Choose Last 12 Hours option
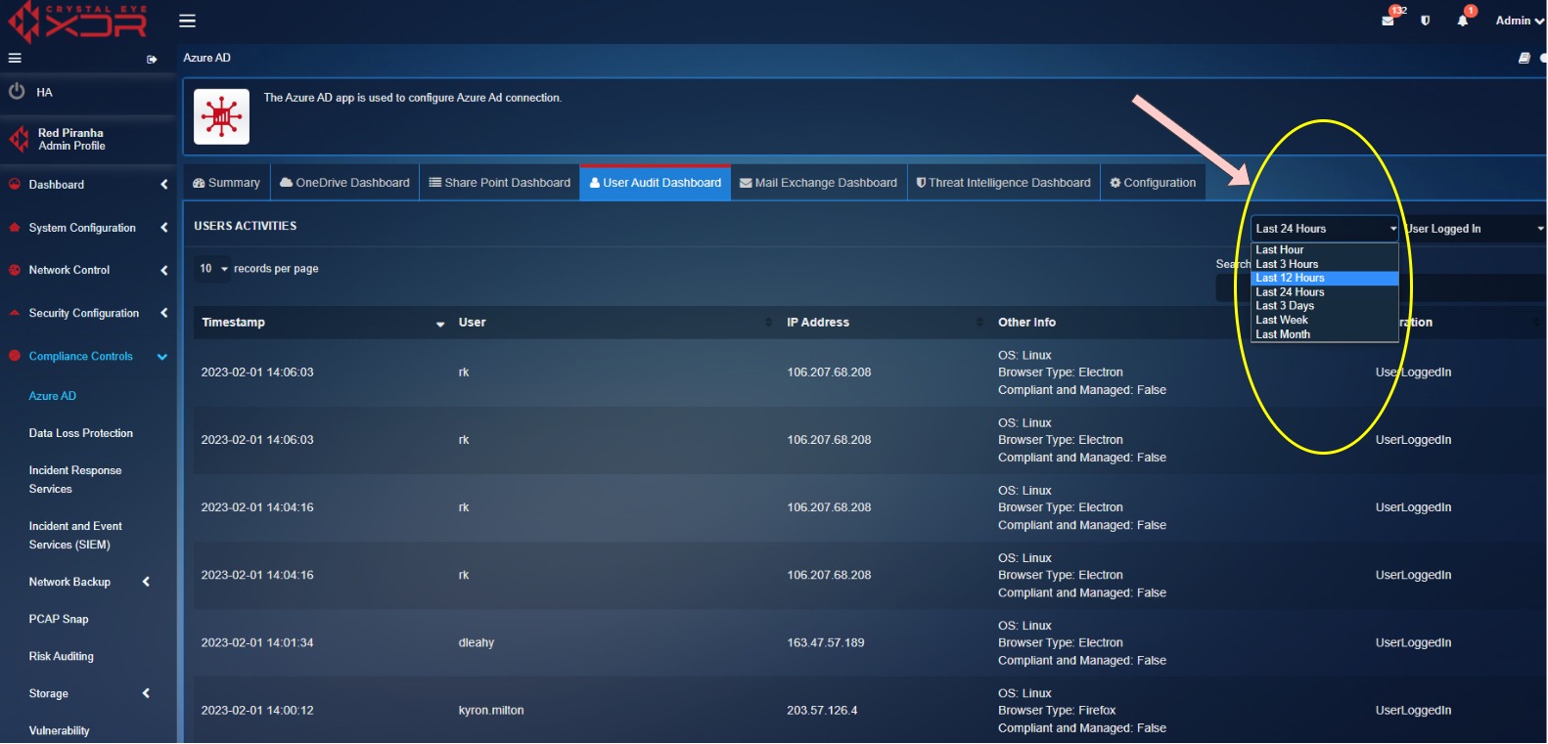This screenshot has height=744, width=1548. coord(1325,279)
